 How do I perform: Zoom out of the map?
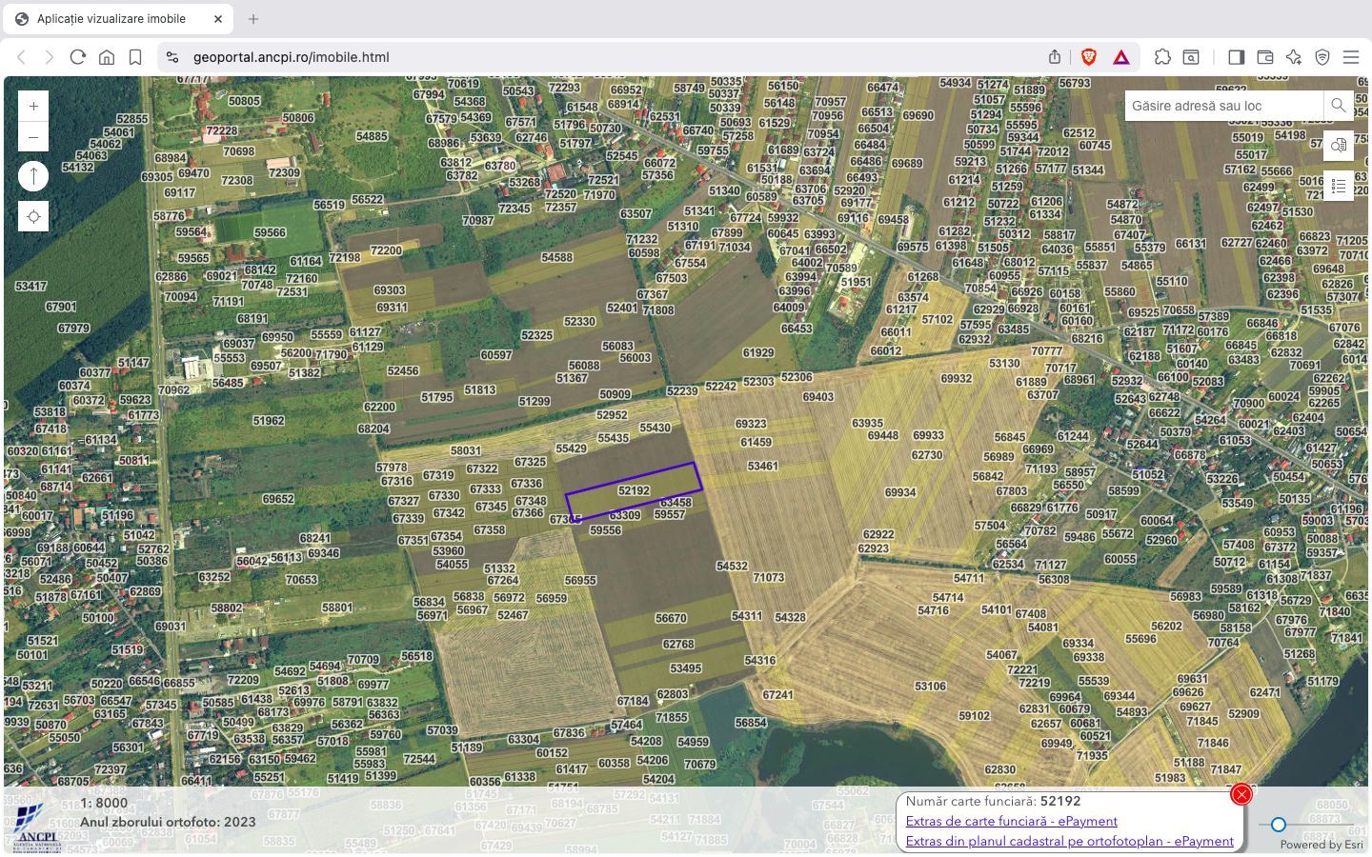click(33, 138)
